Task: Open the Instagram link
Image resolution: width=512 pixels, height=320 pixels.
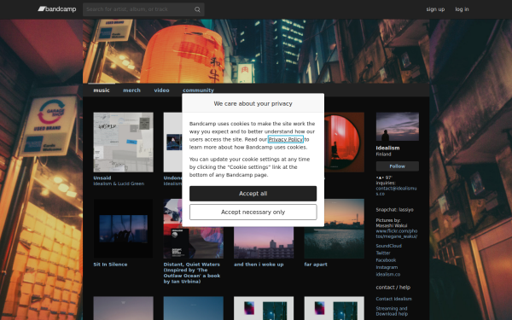Action: pyautogui.click(x=387, y=267)
